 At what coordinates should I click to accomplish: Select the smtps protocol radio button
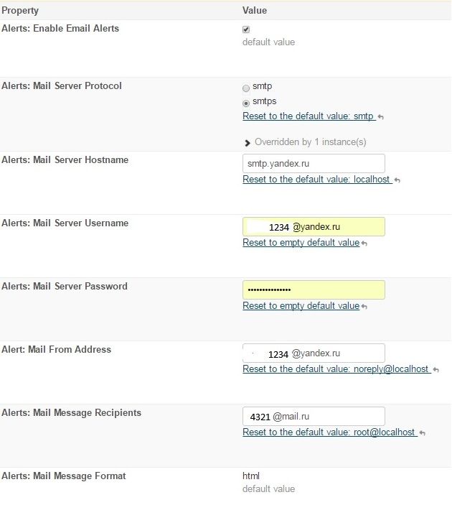point(246,103)
